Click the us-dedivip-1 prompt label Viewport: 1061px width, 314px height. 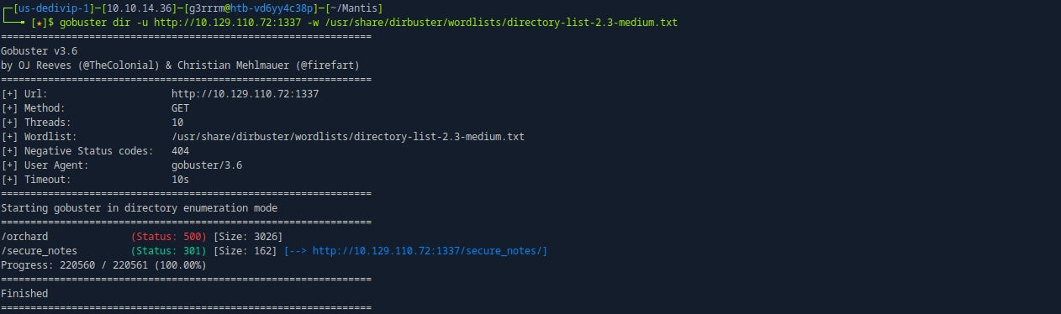click(48, 8)
